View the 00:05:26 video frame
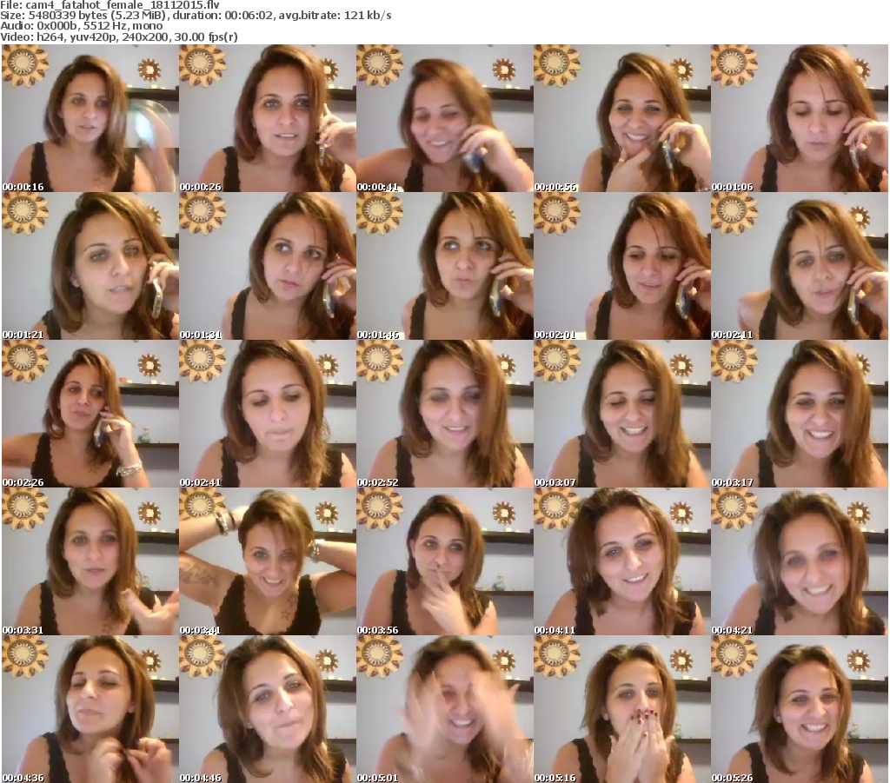 pos(800,709)
